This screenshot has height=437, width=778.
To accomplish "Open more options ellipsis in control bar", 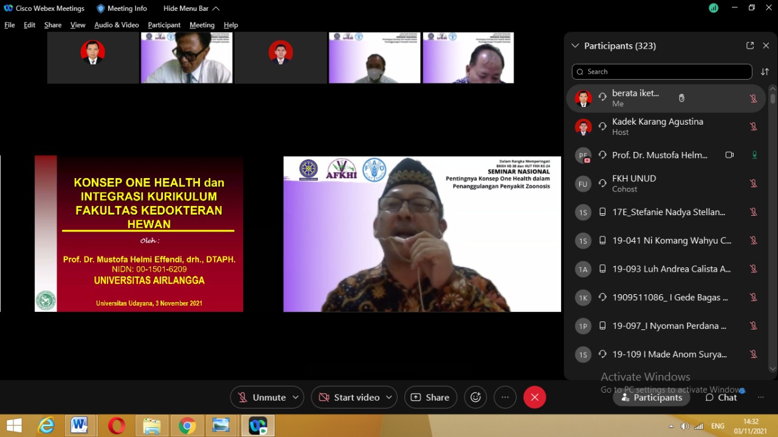I will click(x=504, y=397).
